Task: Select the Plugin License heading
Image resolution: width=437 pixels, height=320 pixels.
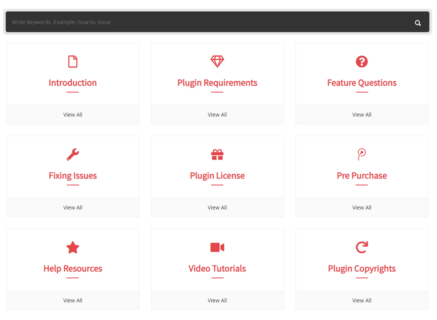Action: 217,175
